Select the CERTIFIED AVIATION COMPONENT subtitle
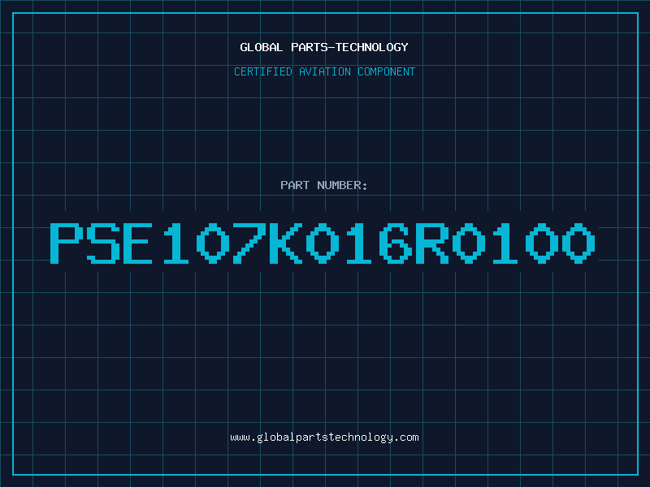Image resolution: width=650 pixels, height=487 pixels. coord(324,71)
